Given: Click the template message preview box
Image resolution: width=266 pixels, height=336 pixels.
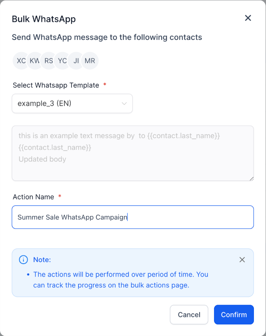Looking at the screenshot, I should tap(133, 153).
